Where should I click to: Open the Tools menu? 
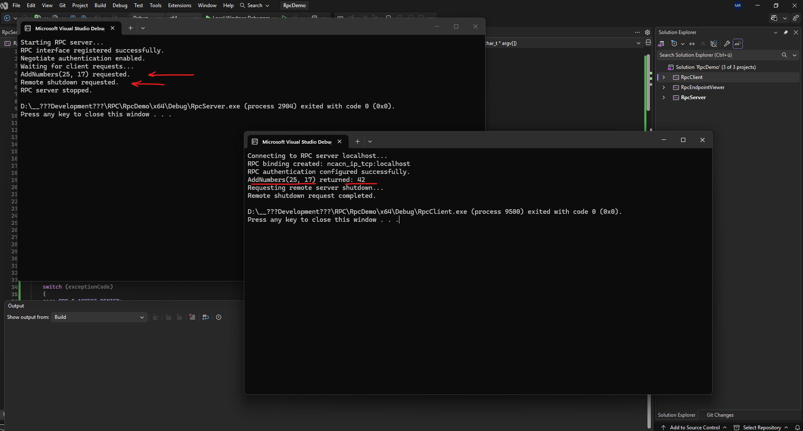(156, 5)
